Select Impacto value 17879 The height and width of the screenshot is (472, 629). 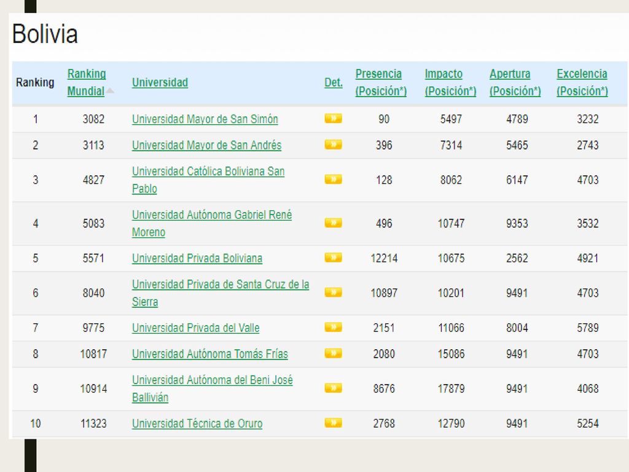[451, 388]
